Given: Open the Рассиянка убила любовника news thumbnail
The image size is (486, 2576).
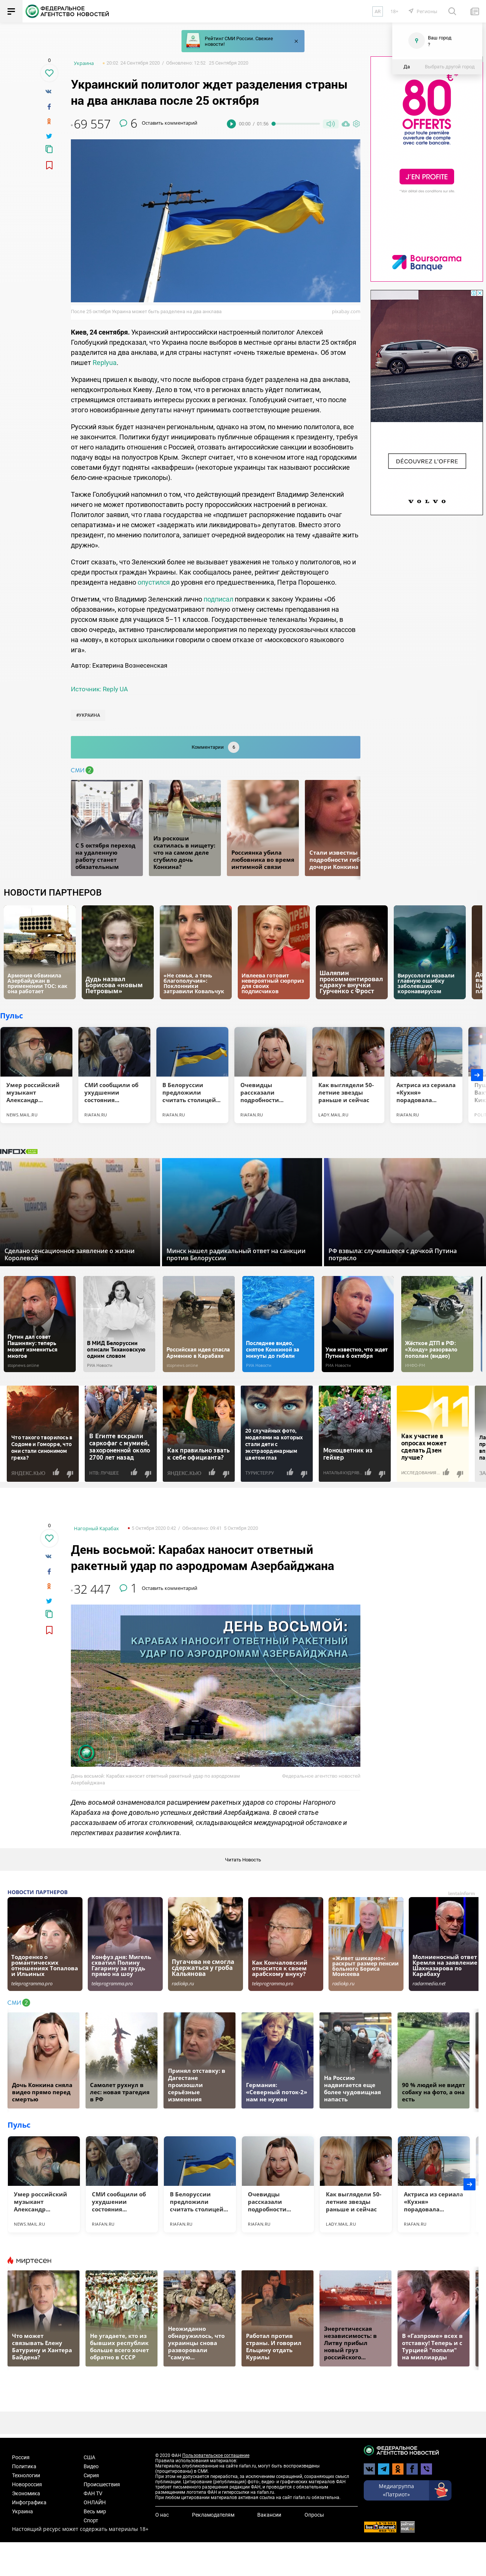Looking at the screenshot, I should (262, 828).
